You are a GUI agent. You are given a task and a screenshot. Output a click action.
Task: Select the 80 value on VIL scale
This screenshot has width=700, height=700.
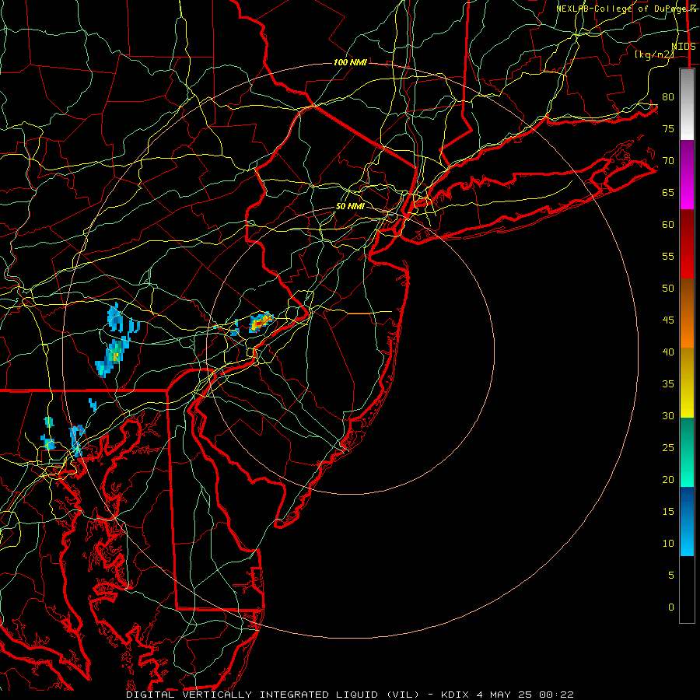click(668, 97)
